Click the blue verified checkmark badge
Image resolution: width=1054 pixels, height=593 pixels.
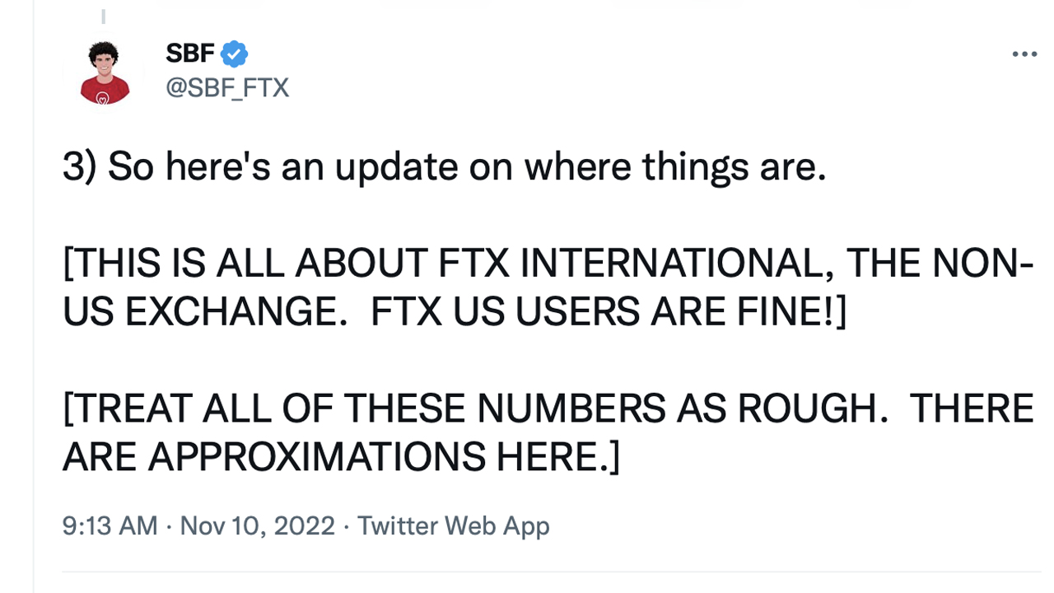pos(235,54)
